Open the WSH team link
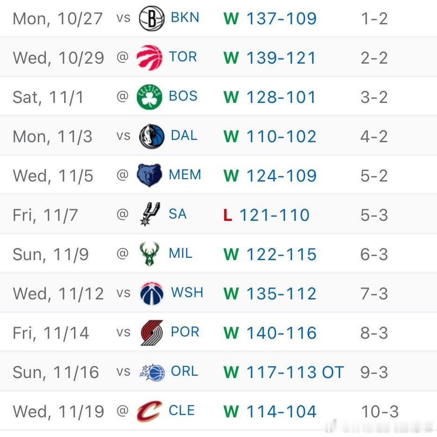 tap(187, 292)
